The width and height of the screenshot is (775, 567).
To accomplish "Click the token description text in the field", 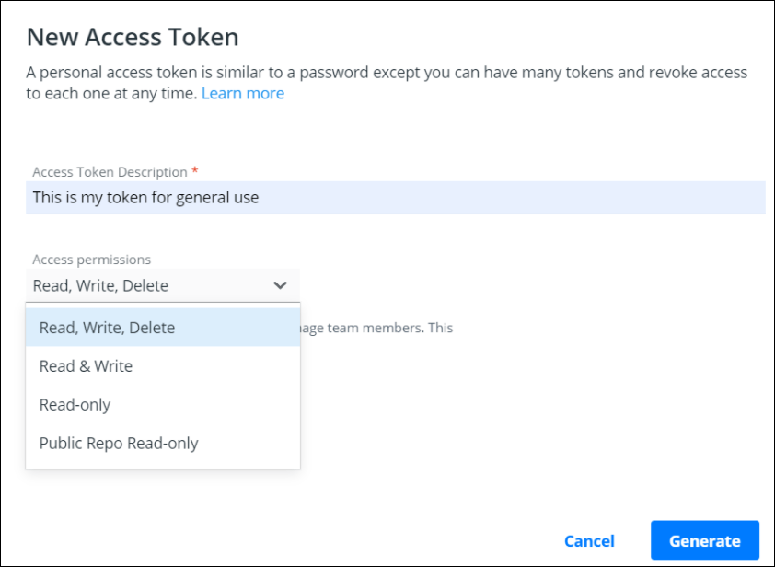I will pyautogui.click(x=145, y=197).
